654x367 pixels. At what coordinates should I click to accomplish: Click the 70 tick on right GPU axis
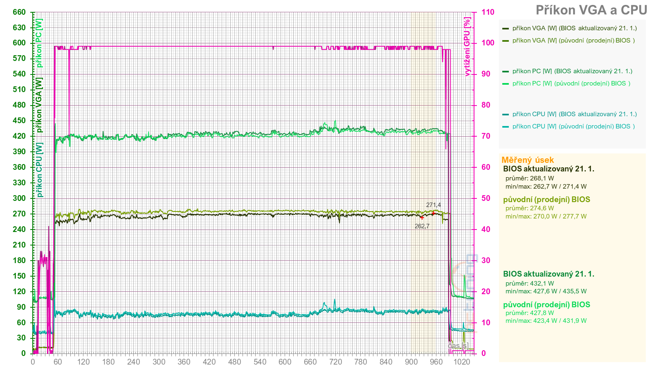(485, 136)
